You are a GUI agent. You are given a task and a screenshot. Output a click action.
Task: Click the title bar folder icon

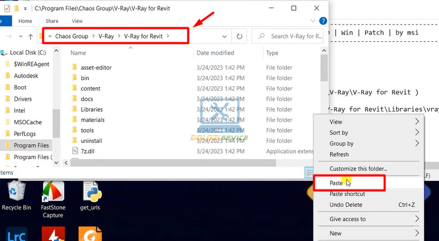(x=17, y=9)
